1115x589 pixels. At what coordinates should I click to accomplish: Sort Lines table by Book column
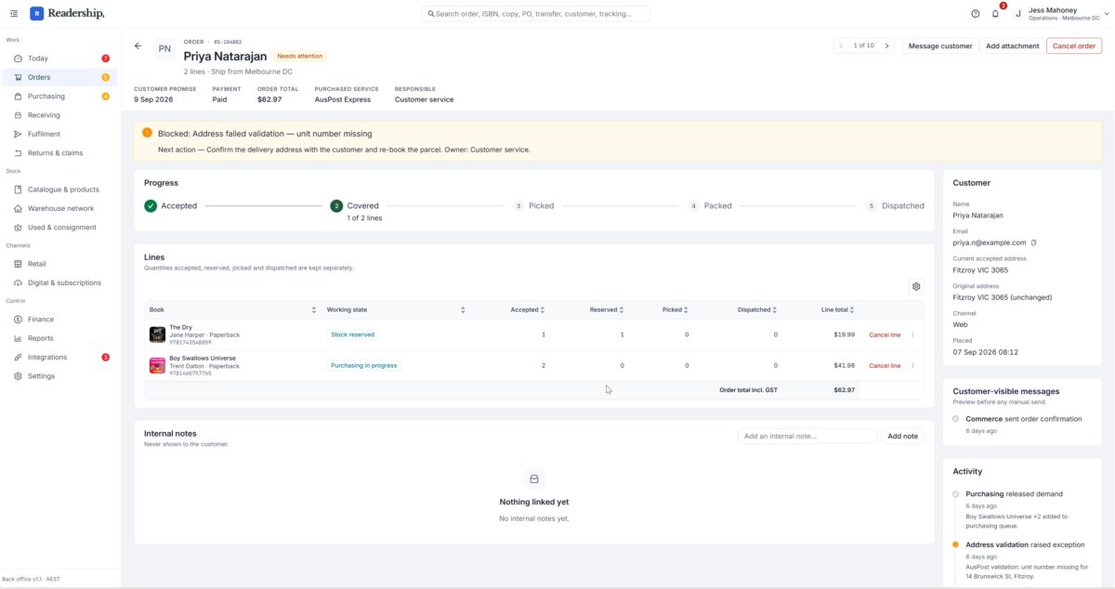313,309
